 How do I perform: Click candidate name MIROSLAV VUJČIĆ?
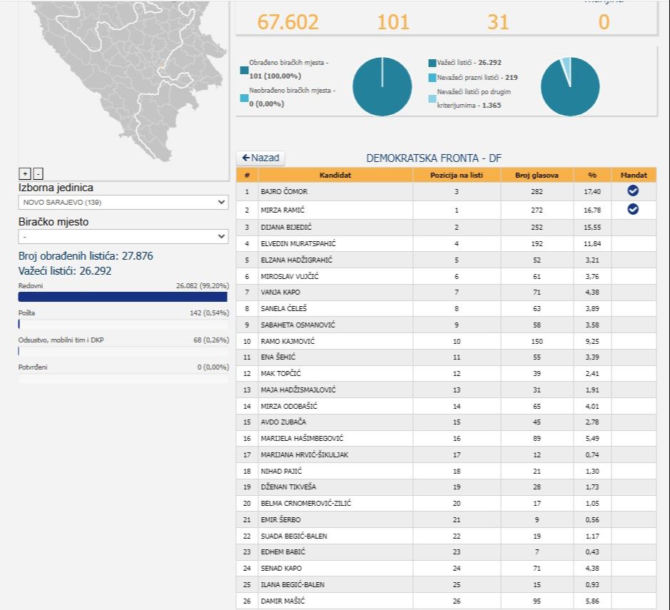click(290, 277)
